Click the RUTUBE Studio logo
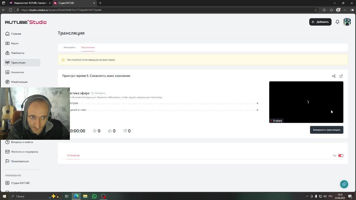Viewport: 356px width, 200px height. coord(26,22)
